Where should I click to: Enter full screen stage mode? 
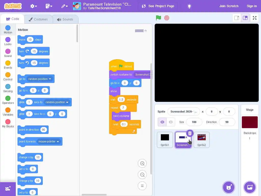coord(255,18)
